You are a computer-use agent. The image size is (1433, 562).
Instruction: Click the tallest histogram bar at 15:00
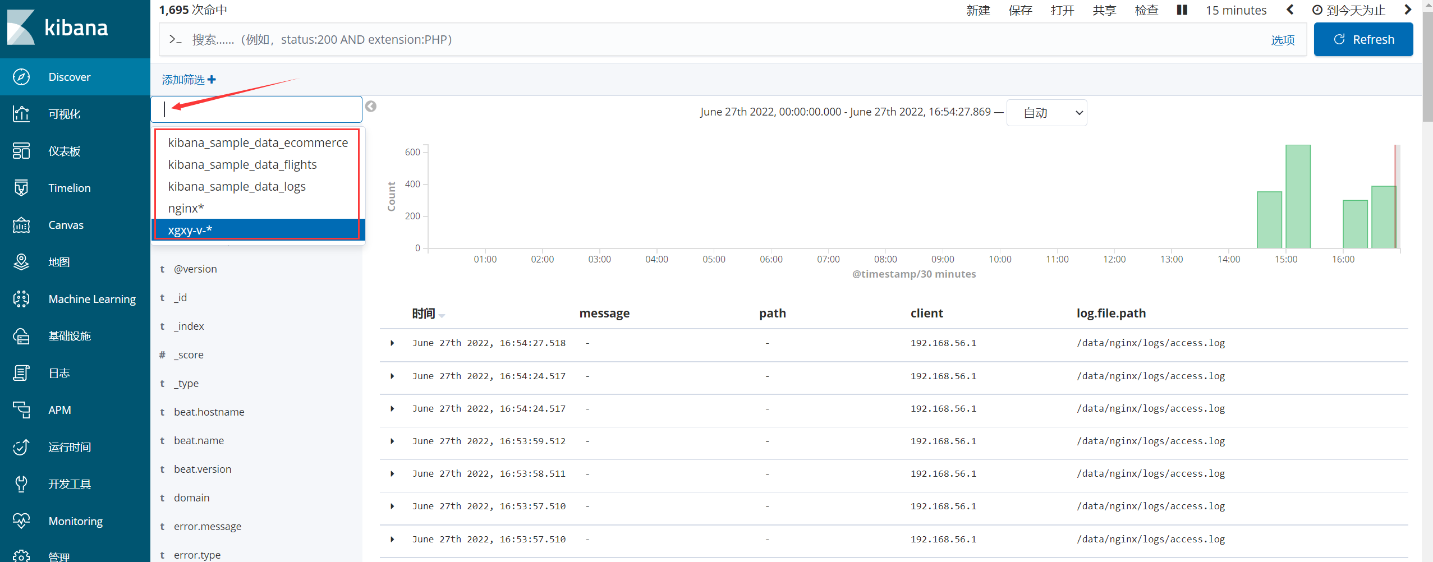tap(1298, 196)
